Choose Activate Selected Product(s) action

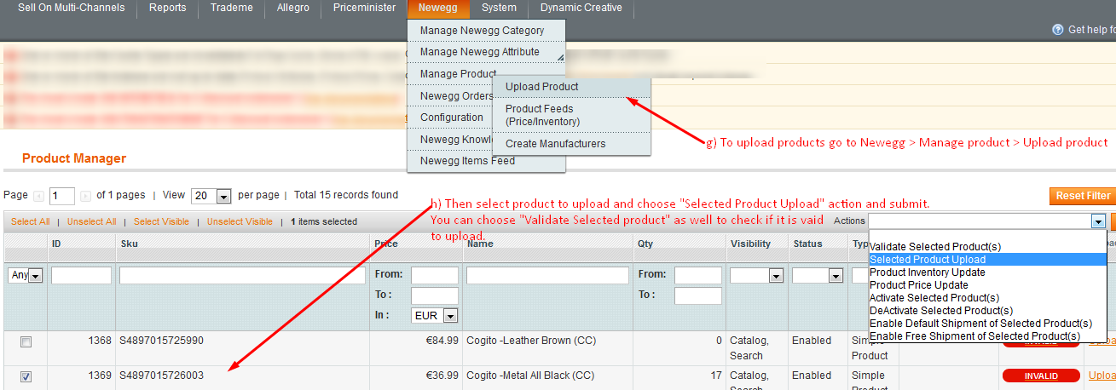(x=987, y=298)
